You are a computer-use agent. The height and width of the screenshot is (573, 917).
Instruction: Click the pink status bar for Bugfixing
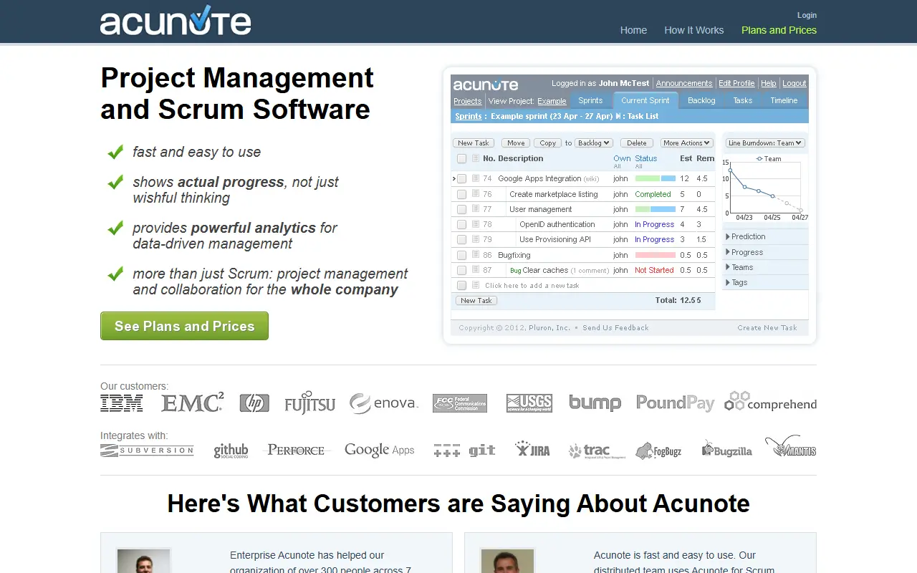tap(656, 255)
